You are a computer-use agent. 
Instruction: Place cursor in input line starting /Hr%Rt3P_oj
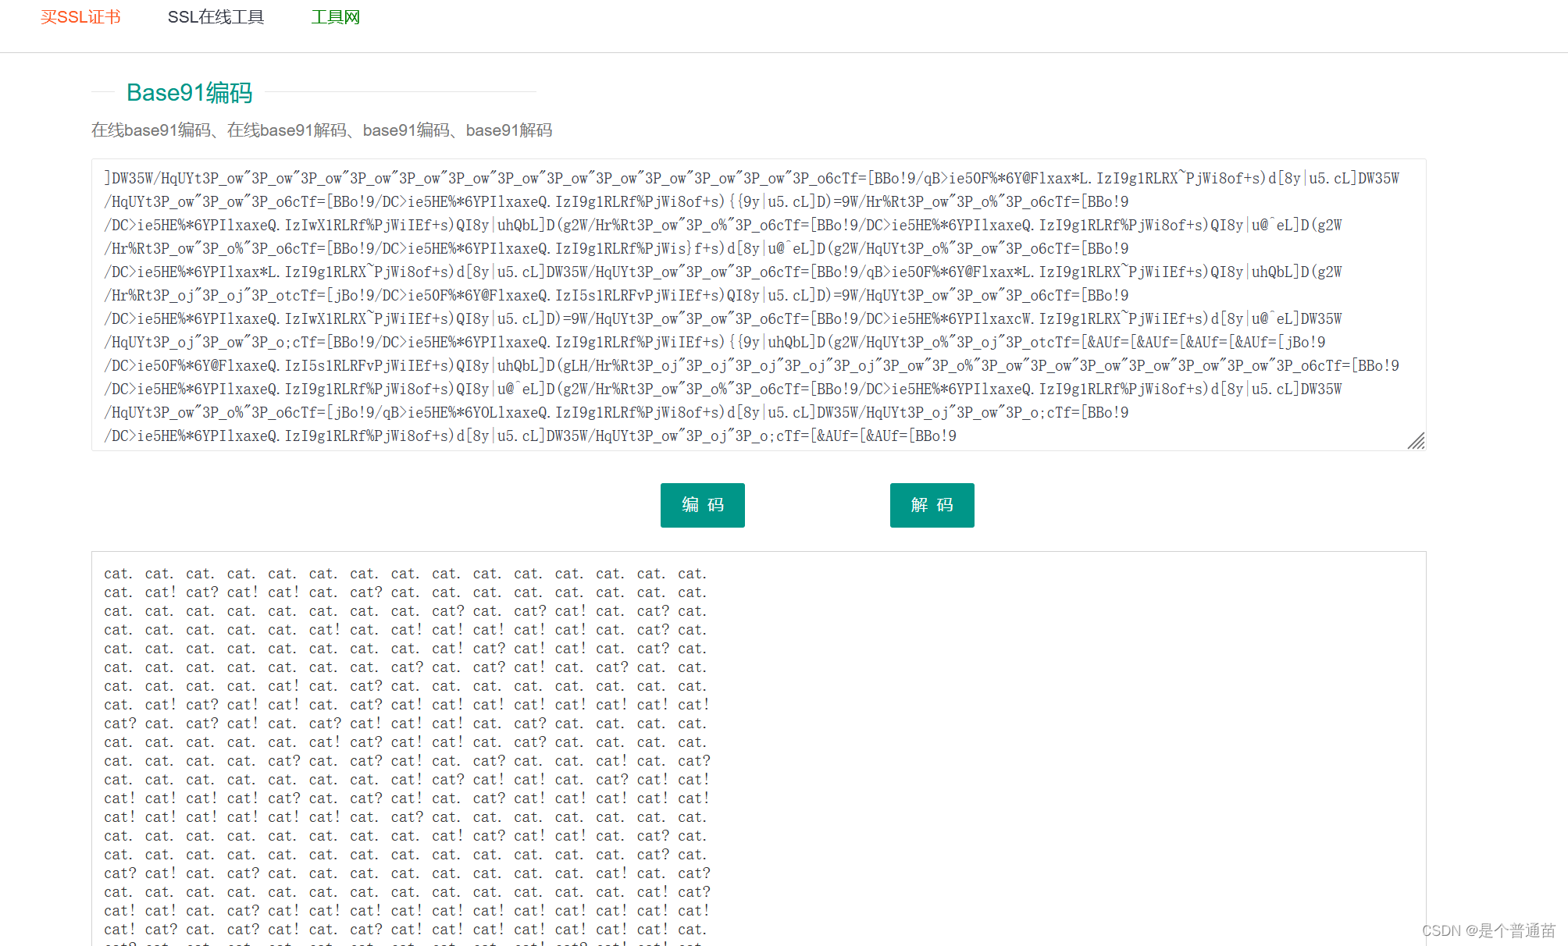(x=615, y=296)
